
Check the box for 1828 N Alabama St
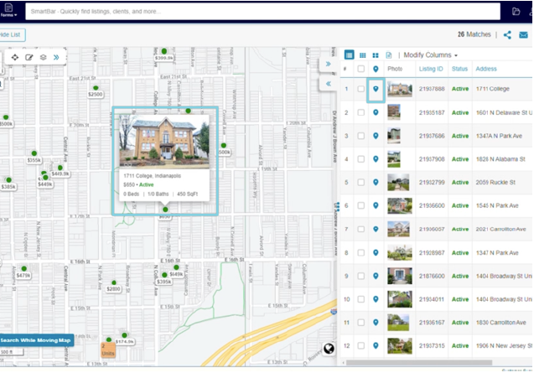361,159
